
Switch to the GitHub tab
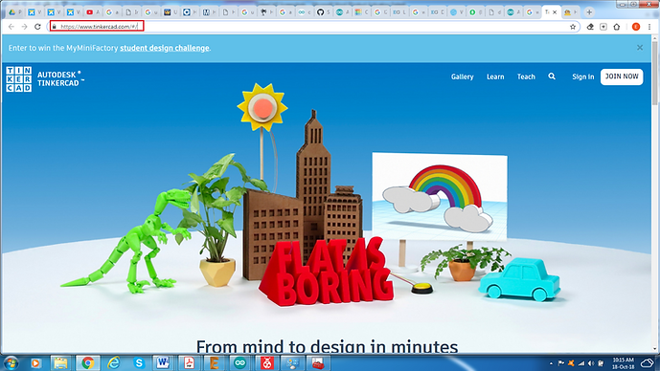click(323, 12)
